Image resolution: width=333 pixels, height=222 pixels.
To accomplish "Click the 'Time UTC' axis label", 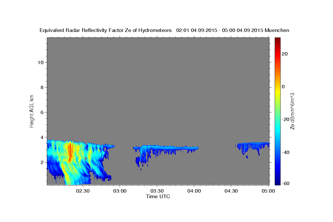I will 158,196.
